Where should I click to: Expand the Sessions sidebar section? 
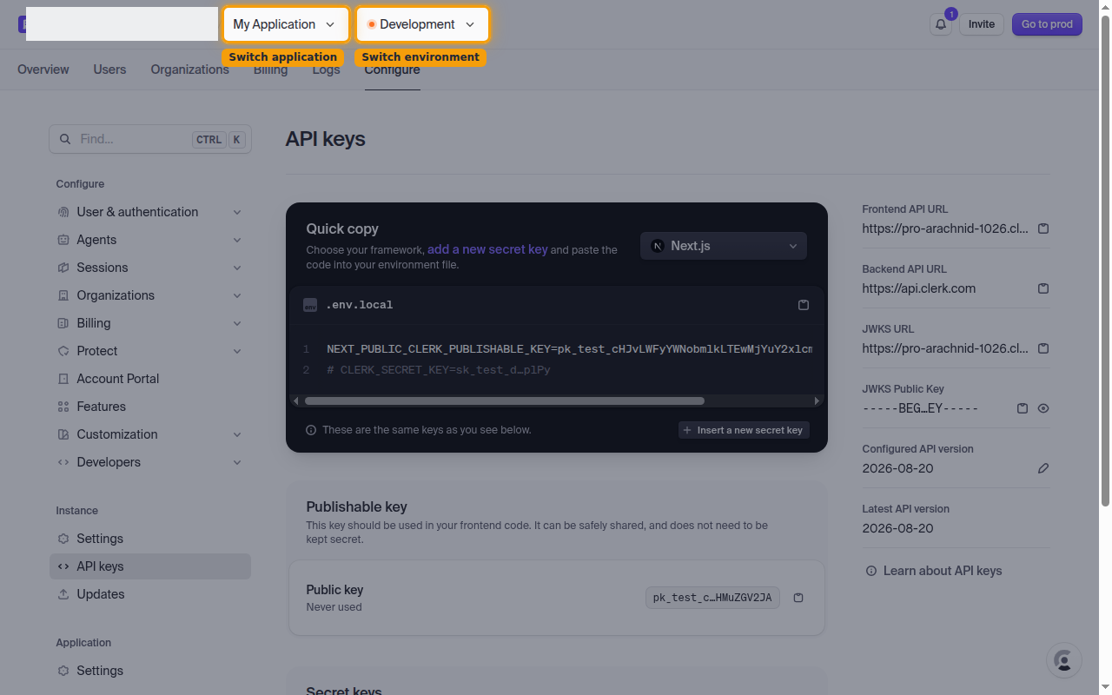point(150,268)
